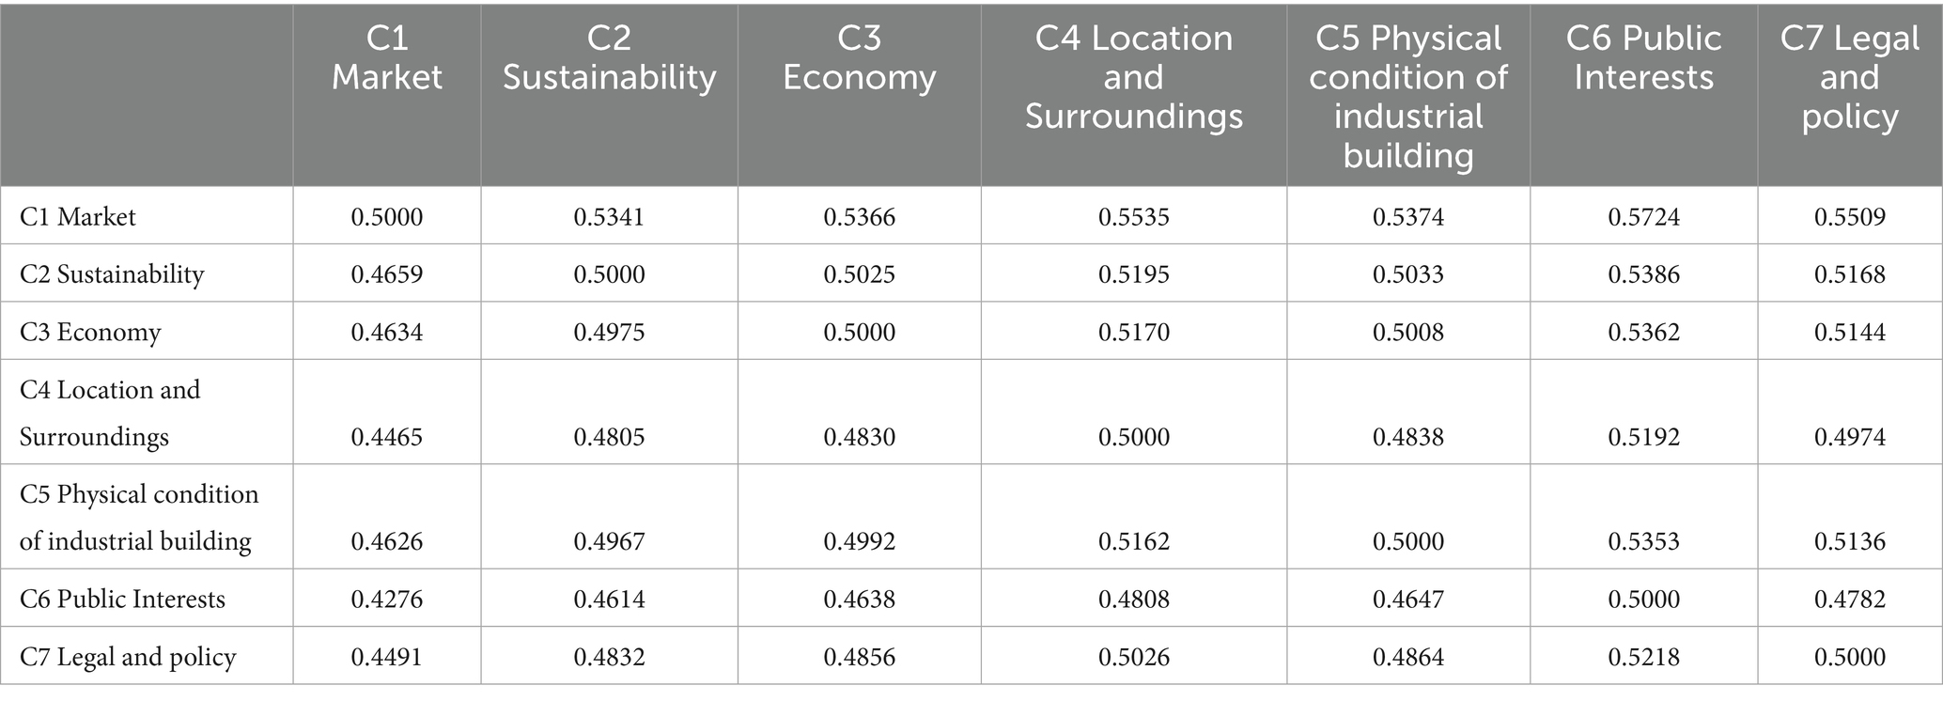This screenshot has height=701, width=1943.
Task: Click the C4 Location and Surroundings row label
Action: (110, 413)
